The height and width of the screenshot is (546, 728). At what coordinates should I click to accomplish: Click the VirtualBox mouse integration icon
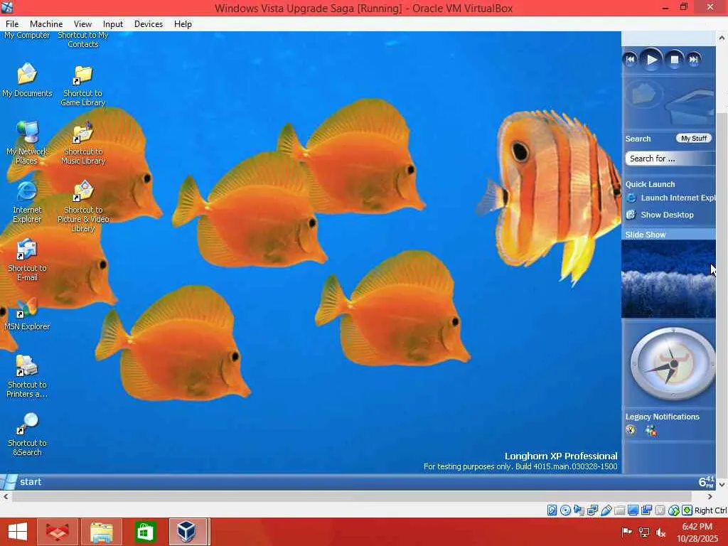[674, 510]
